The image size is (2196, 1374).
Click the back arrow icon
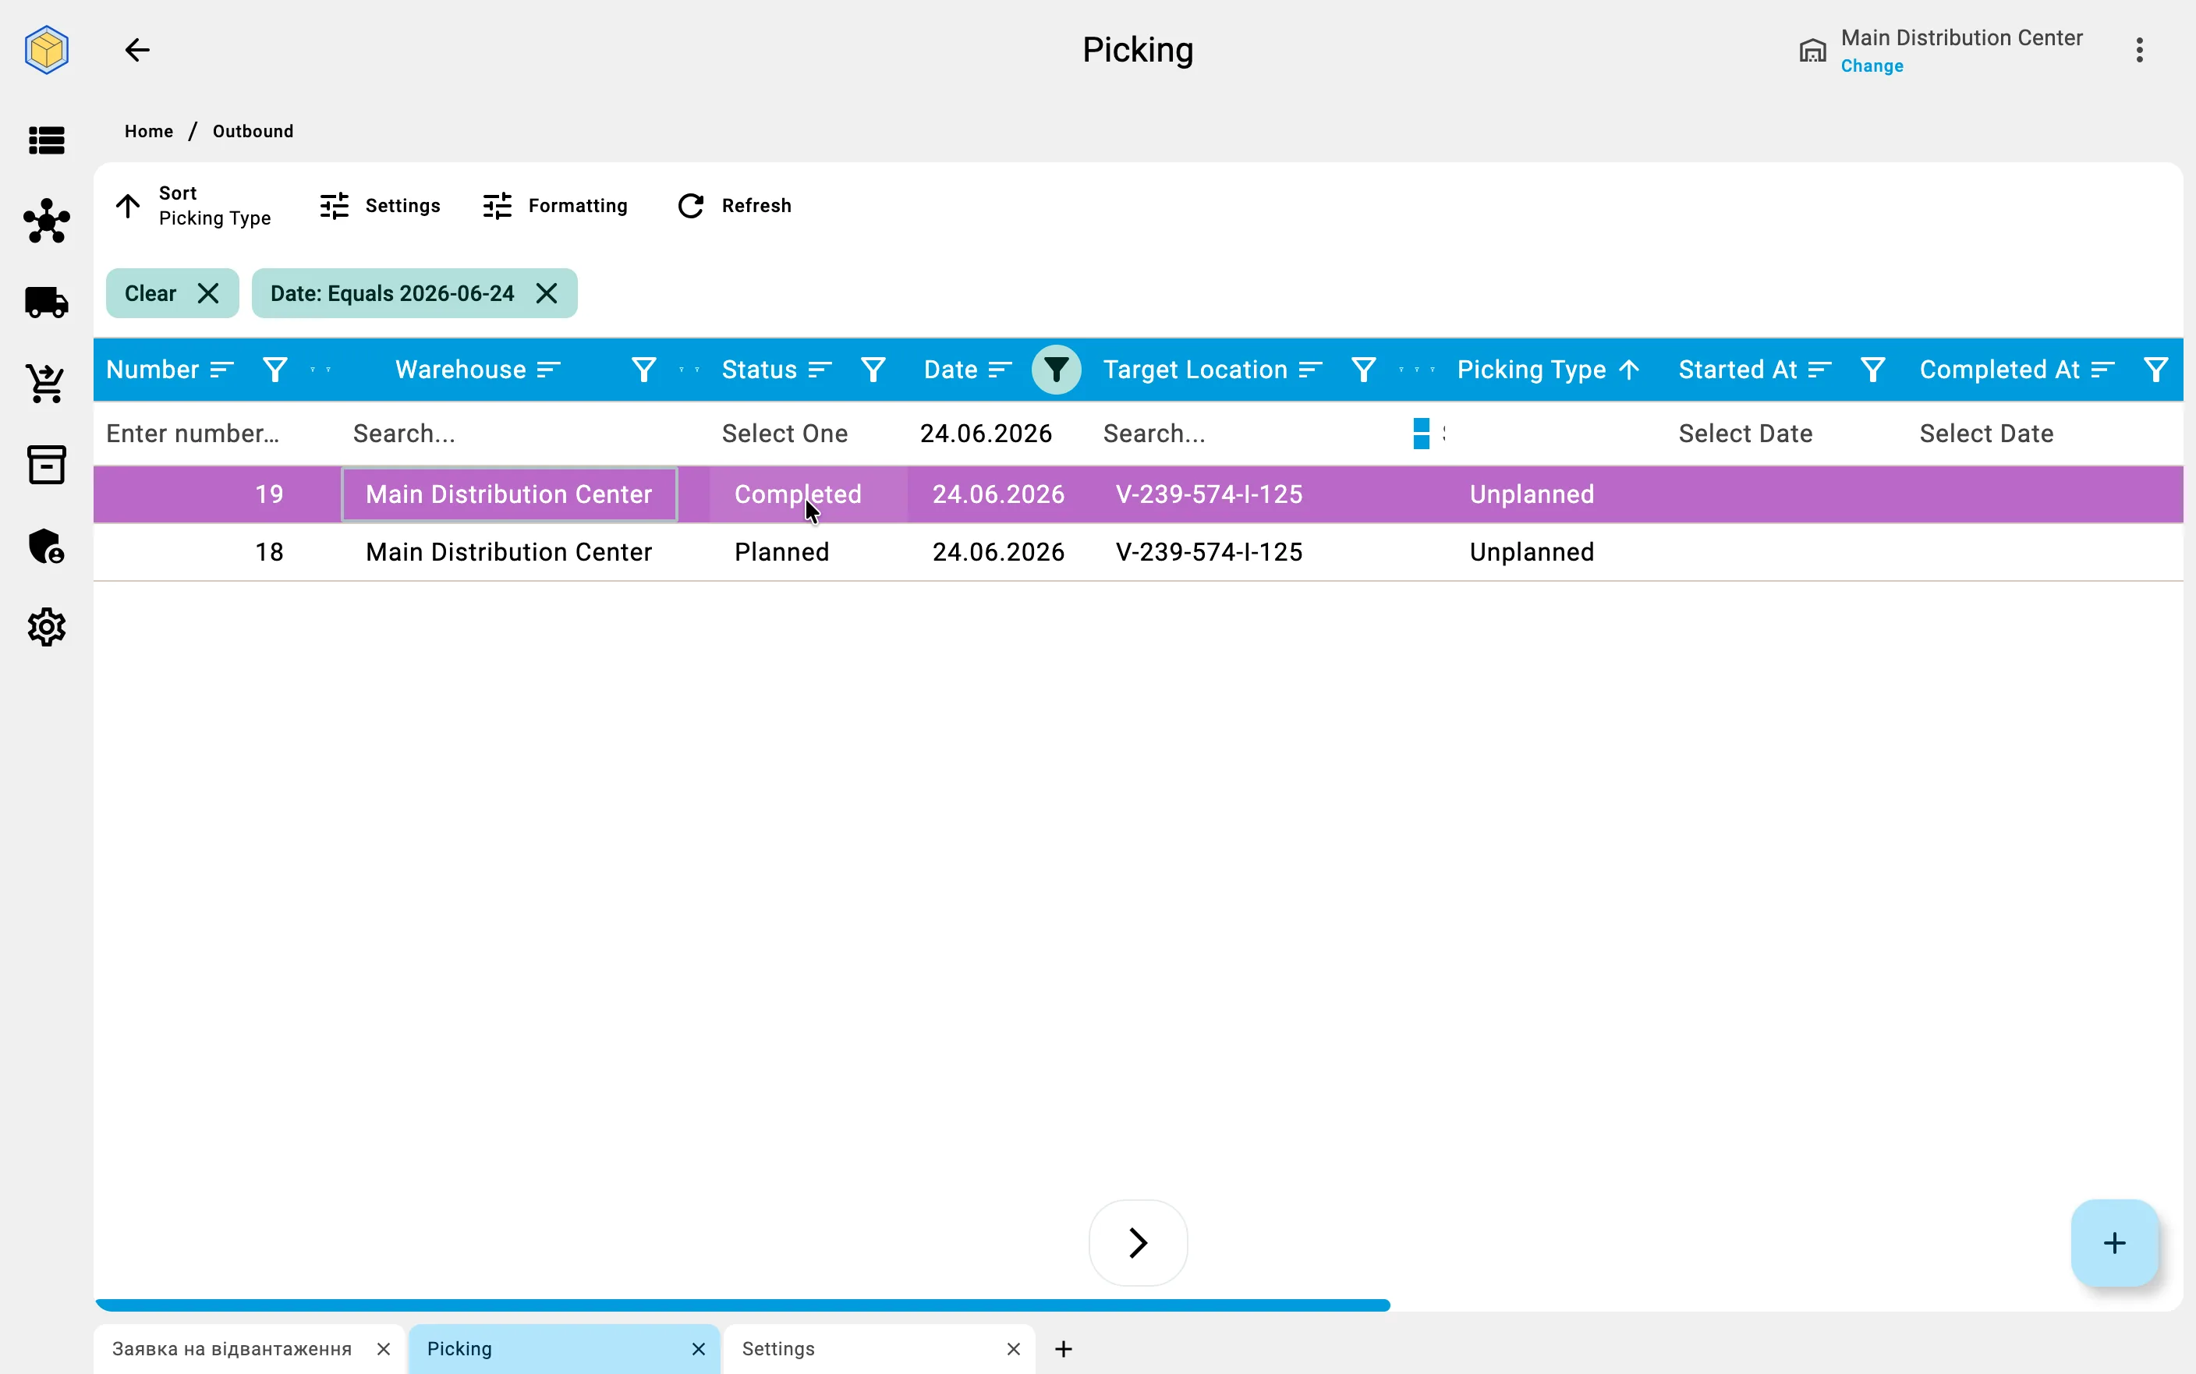136,50
